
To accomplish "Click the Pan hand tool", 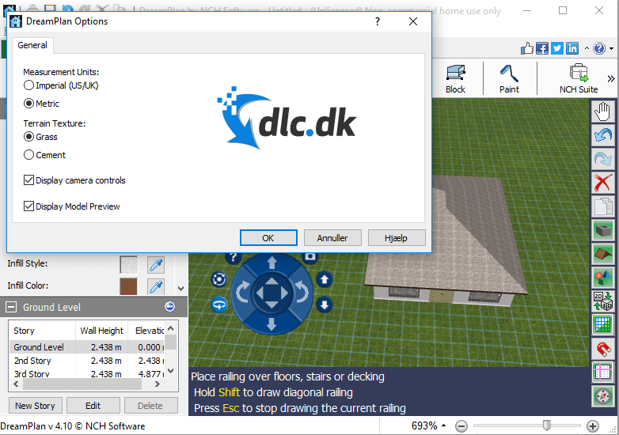I will tap(602, 112).
